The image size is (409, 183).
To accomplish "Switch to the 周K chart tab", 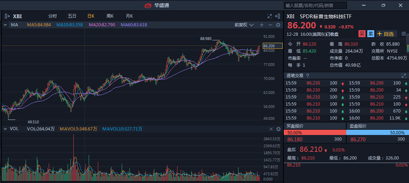I will (110, 16).
